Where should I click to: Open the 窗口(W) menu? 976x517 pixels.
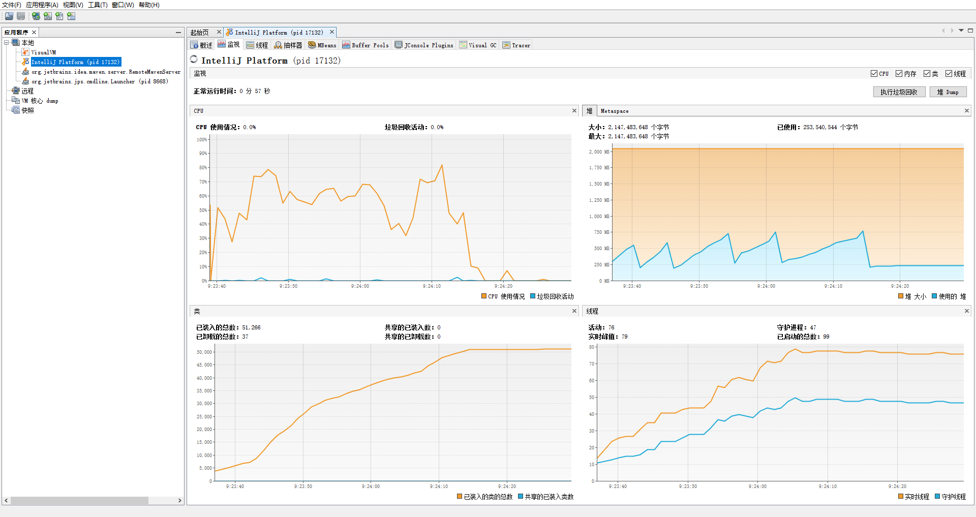[123, 5]
